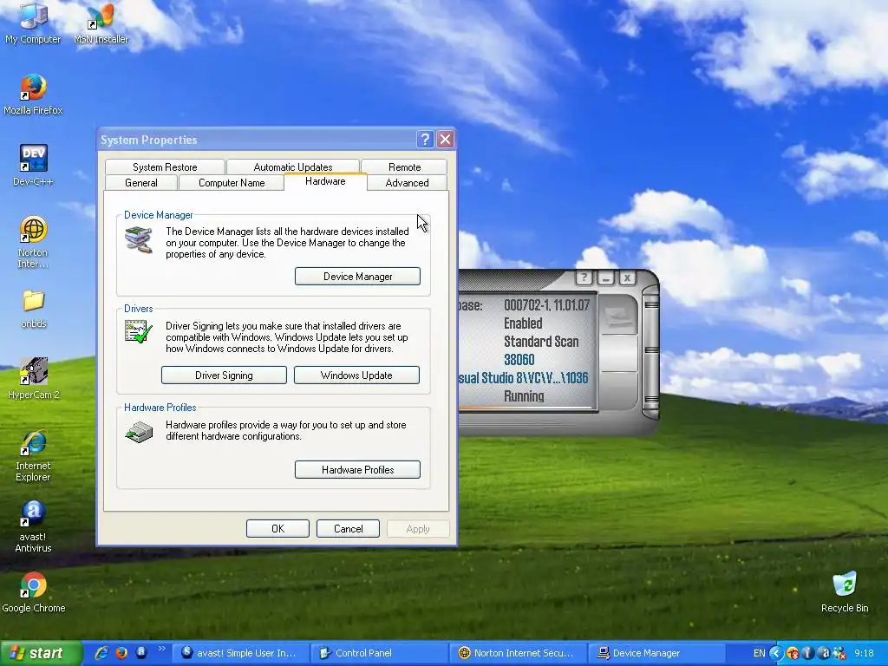Click the 'Standard Scan' text in avast widget
Screen dimensions: 888x666
(541, 342)
